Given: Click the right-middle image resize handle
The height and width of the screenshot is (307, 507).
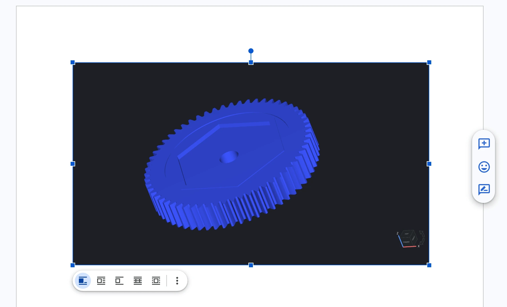Looking at the screenshot, I should click(429, 164).
